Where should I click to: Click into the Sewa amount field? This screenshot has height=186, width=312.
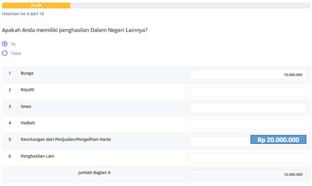248,108
